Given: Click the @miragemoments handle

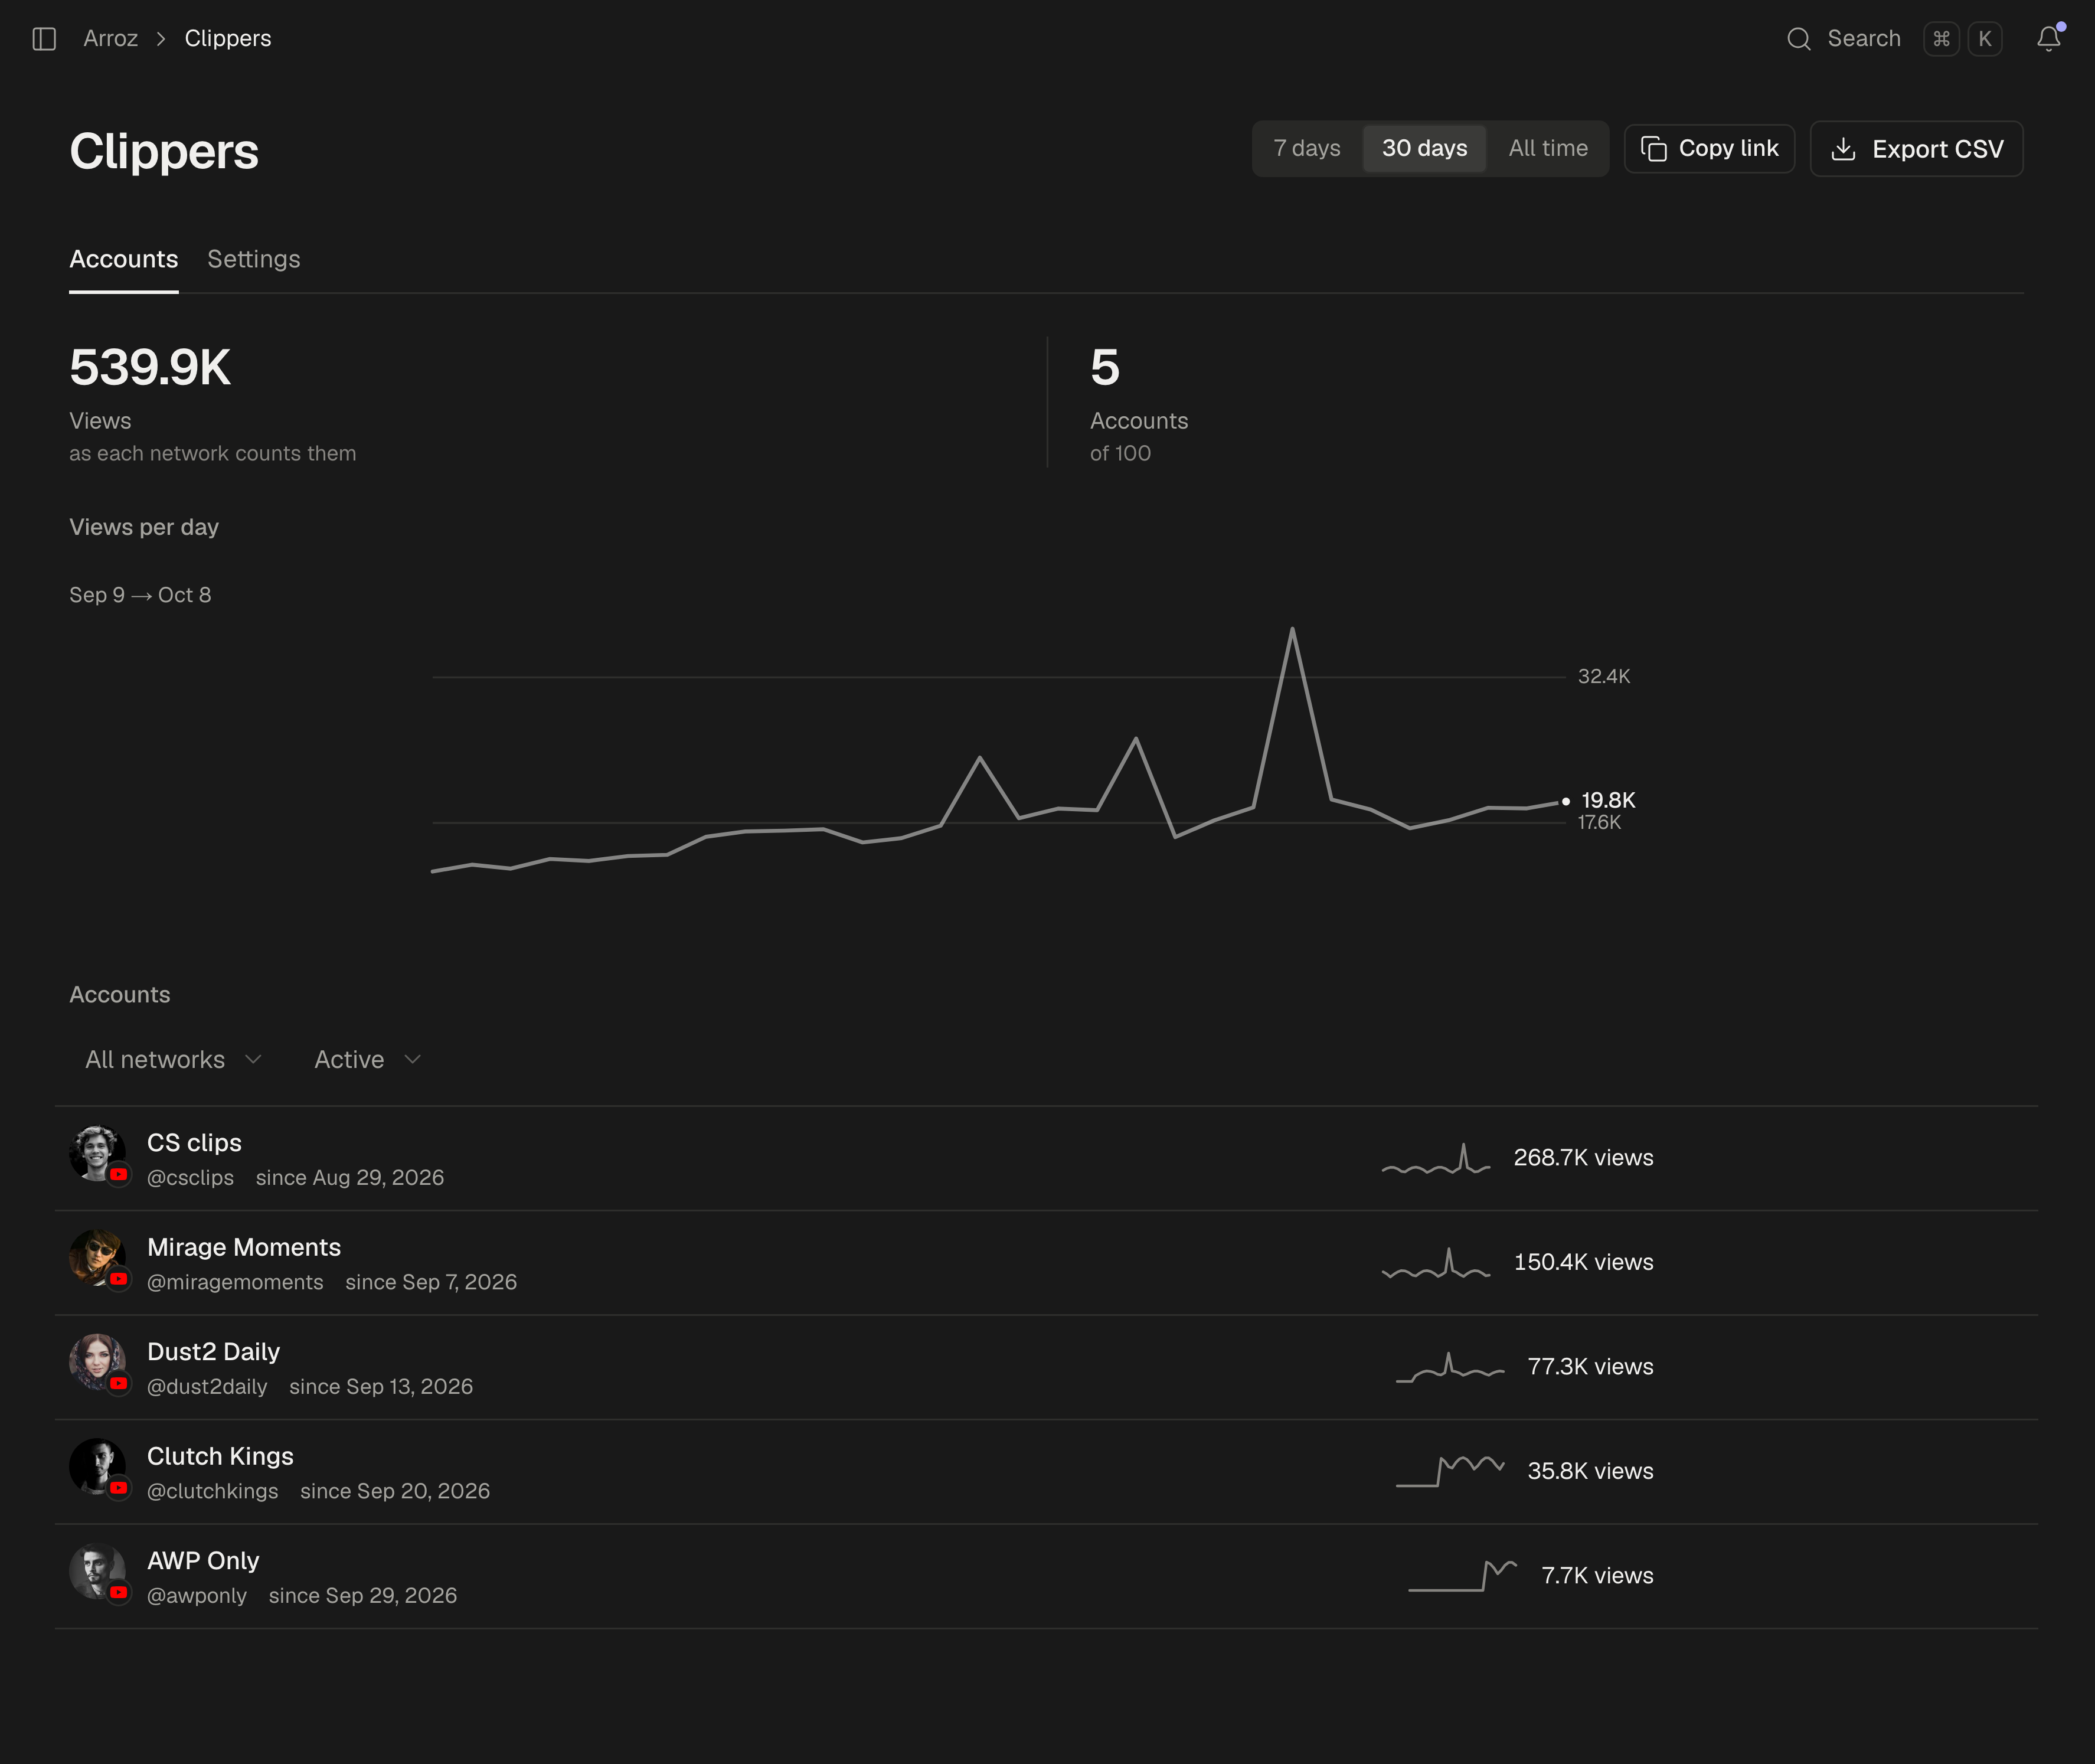Looking at the screenshot, I should (x=235, y=1283).
